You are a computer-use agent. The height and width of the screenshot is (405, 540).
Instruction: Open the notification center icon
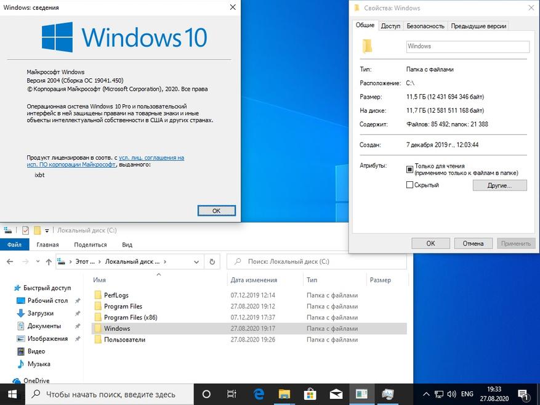(523, 395)
